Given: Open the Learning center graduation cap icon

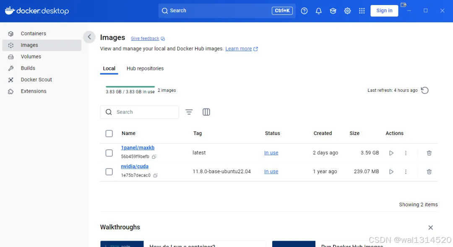Looking at the screenshot, I should (333, 10).
